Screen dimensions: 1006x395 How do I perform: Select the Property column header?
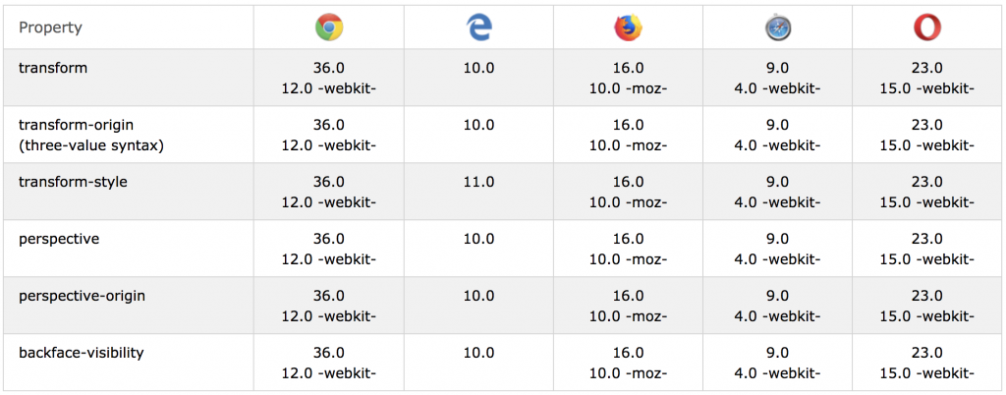50,28
